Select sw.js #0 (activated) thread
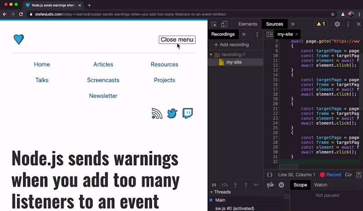The height and width of the screenshot is (211, 363). (235, 208)
